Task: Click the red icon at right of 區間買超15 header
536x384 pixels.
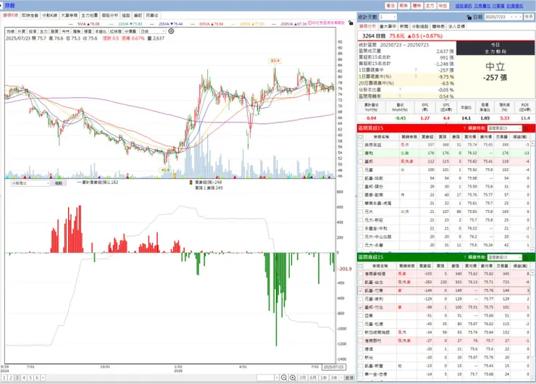Action: [x=526, y=128]
